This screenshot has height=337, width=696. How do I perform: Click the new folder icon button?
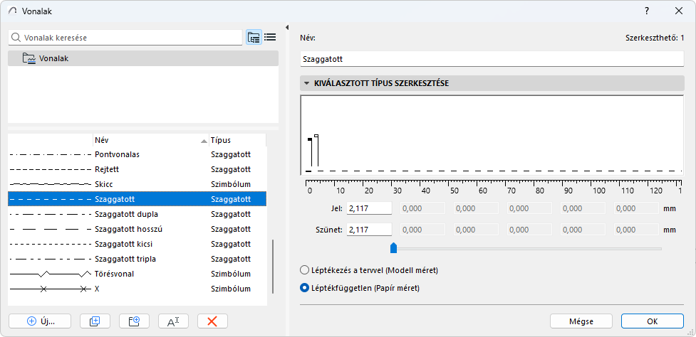pyautogui.click(x=134, y=321)
